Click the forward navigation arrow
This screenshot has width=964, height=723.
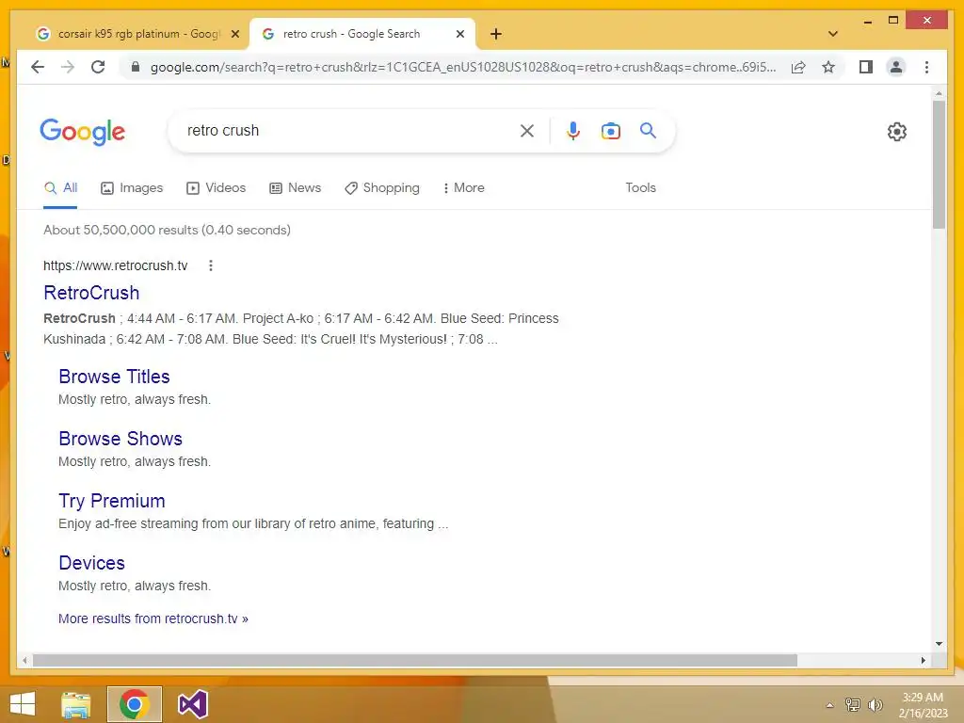(x=68, y=67)
